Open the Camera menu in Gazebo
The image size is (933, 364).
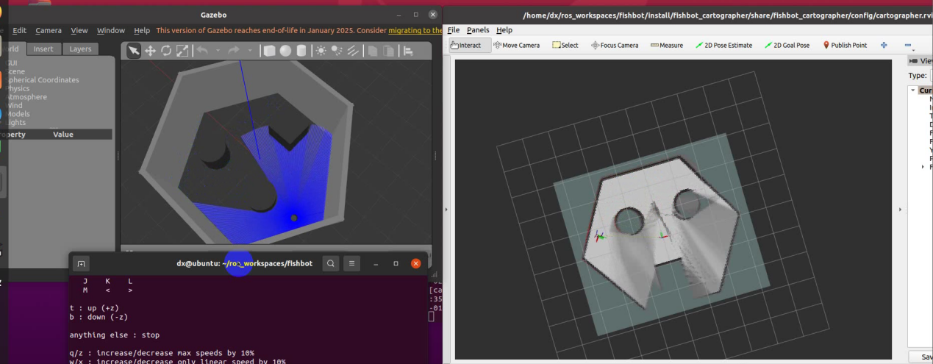click(49, 30)
